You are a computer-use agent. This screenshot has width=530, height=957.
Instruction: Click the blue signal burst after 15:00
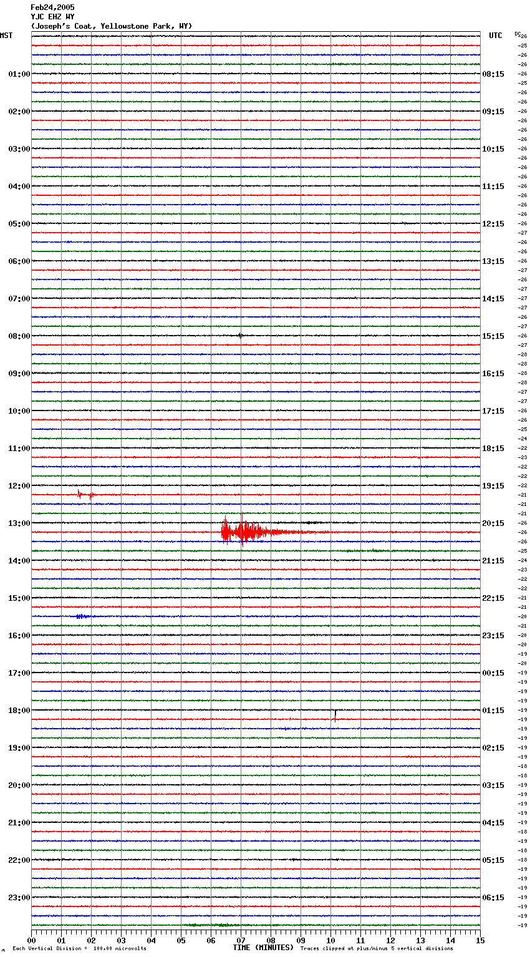pyautogui.click(x=82, y=616)
